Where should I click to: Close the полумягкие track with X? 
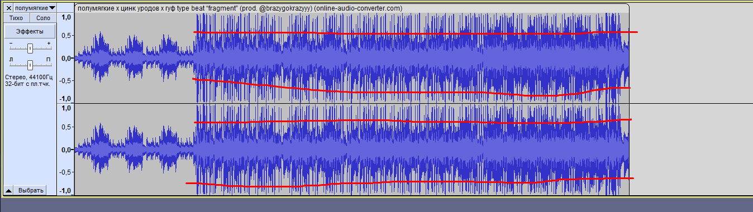(x=8, y=8)
